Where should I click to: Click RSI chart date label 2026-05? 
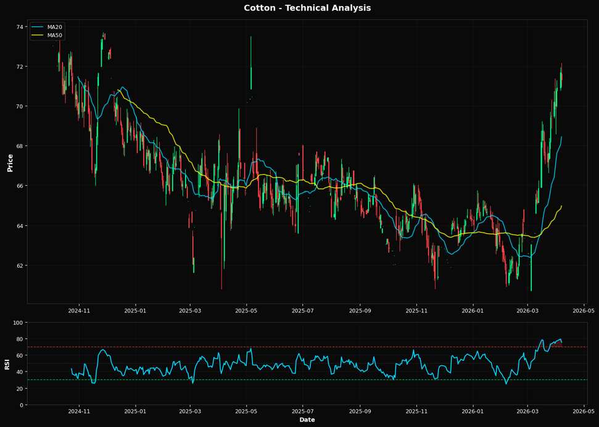pyautogui.click(x=584, y=412)
